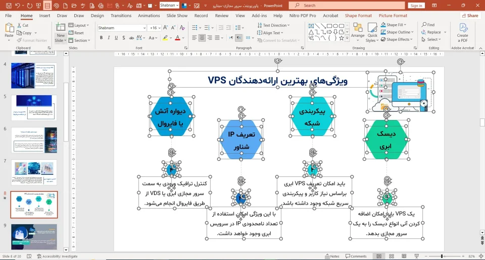Cut the selection
Image resolution: width=485 pixels, height=260 pixels.
(23, 25)
